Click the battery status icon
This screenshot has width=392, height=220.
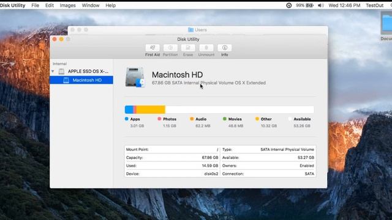click(309, 5)
